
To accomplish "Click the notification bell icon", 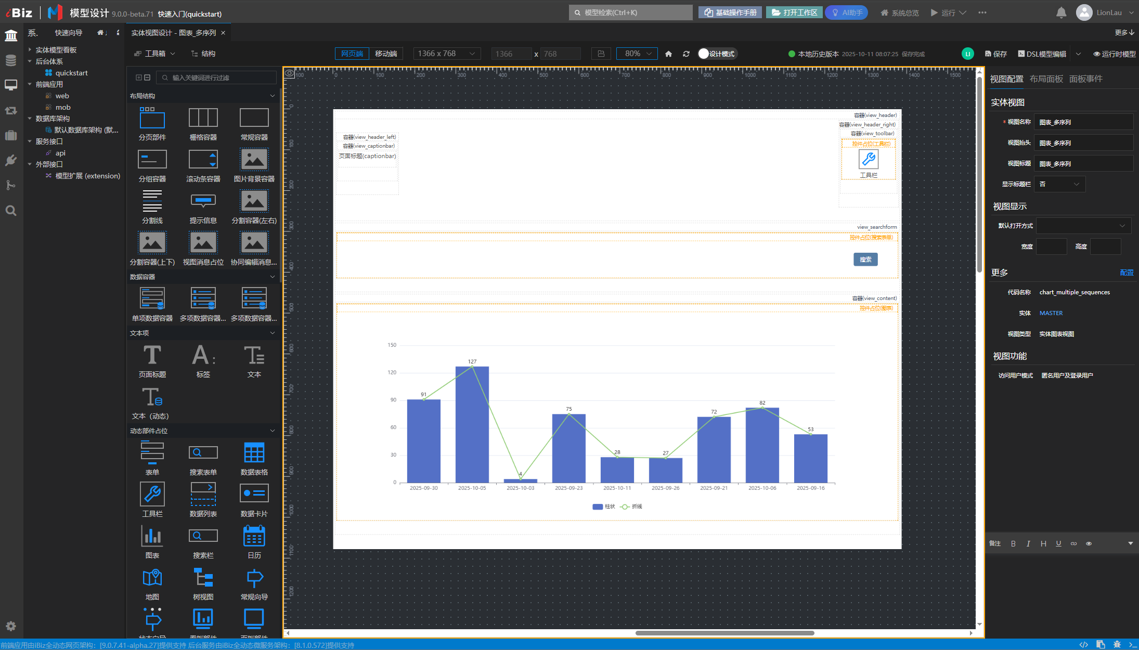I will pyautogui.click(x=1061, y=13).
